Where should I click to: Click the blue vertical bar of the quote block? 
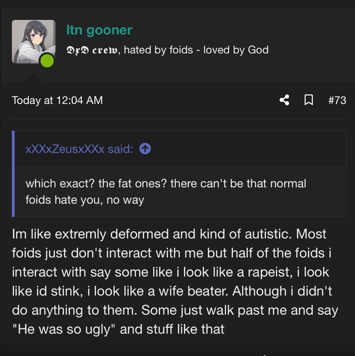tap(13, 174)
